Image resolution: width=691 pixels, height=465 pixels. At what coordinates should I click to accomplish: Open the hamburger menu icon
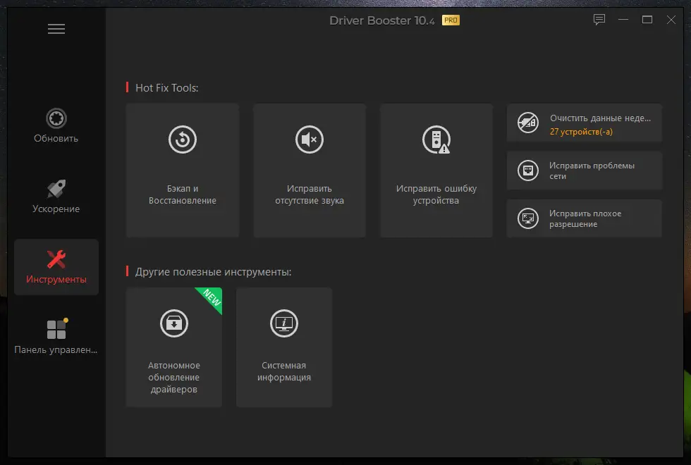[x=56, y=29]
